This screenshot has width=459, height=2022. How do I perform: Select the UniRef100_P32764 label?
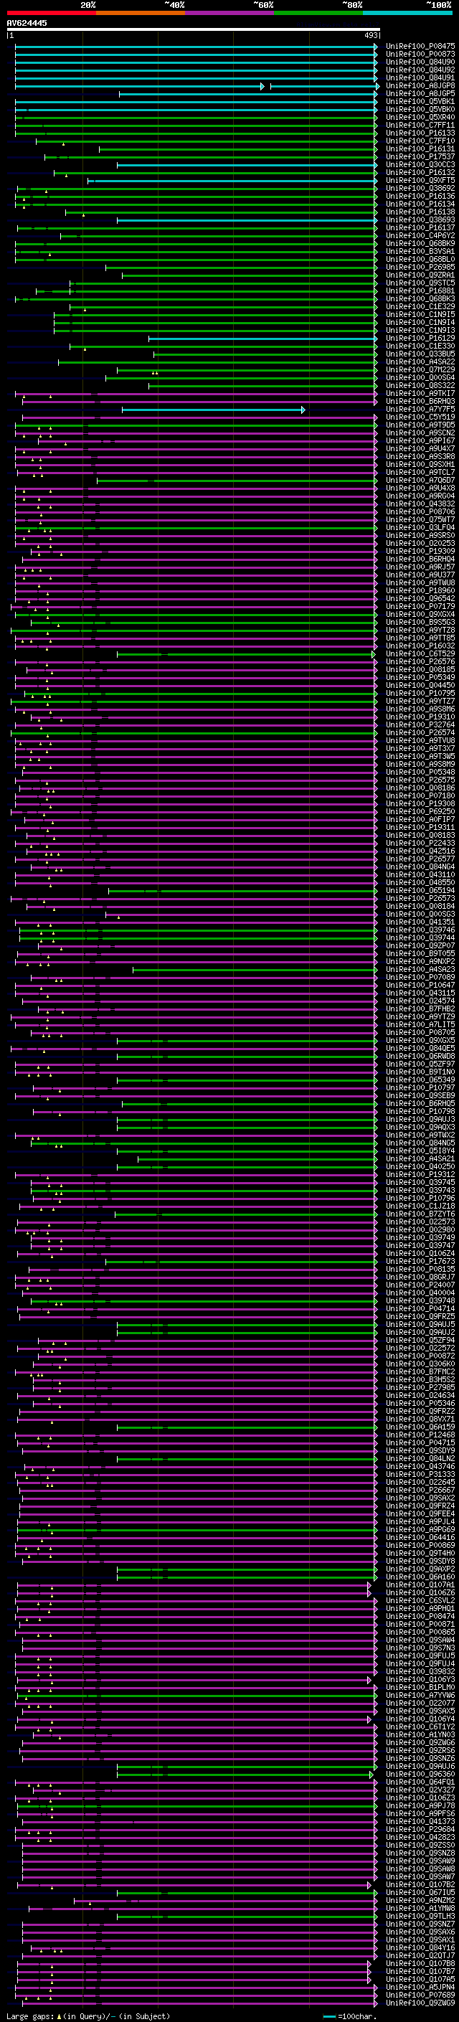(x=420, y=725)
